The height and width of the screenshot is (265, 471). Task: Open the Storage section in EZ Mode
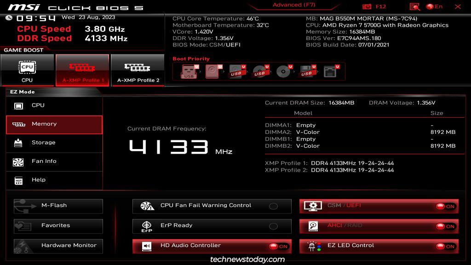[x=54, y=143]
